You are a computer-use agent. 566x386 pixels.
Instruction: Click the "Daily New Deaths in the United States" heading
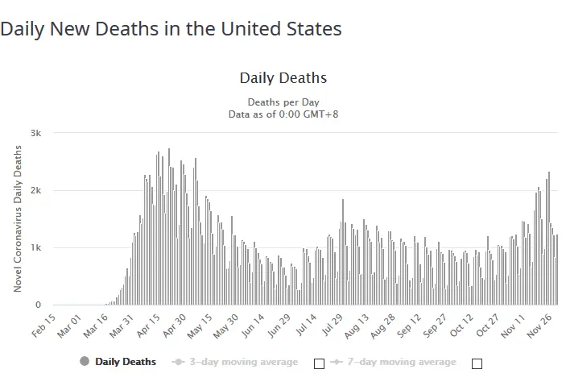coord(171,29)
